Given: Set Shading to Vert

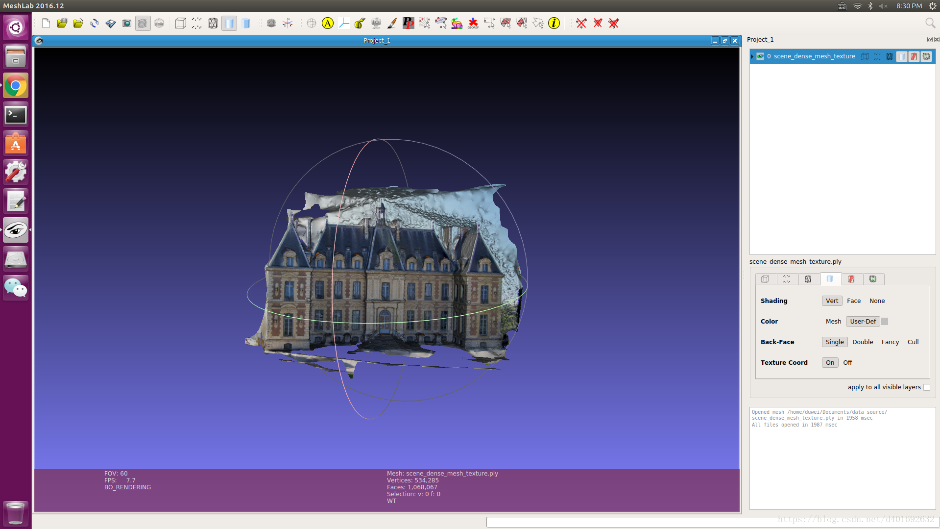Looking at the screenshot, I should coord(832,301).
